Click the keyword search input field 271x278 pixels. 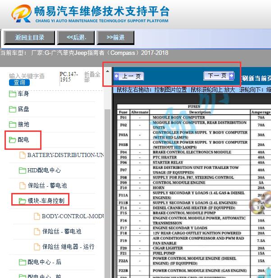[x=27, y=76]
